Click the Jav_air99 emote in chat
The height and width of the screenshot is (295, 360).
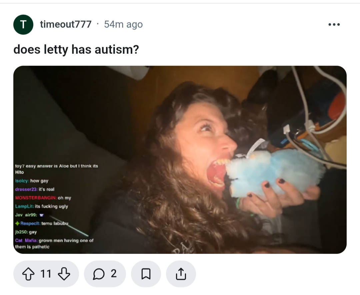pos(42,215)
